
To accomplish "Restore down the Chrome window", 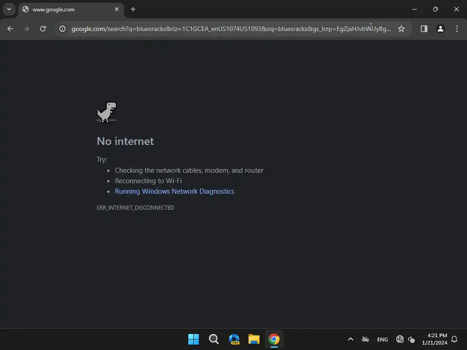I will pos(436,9).
